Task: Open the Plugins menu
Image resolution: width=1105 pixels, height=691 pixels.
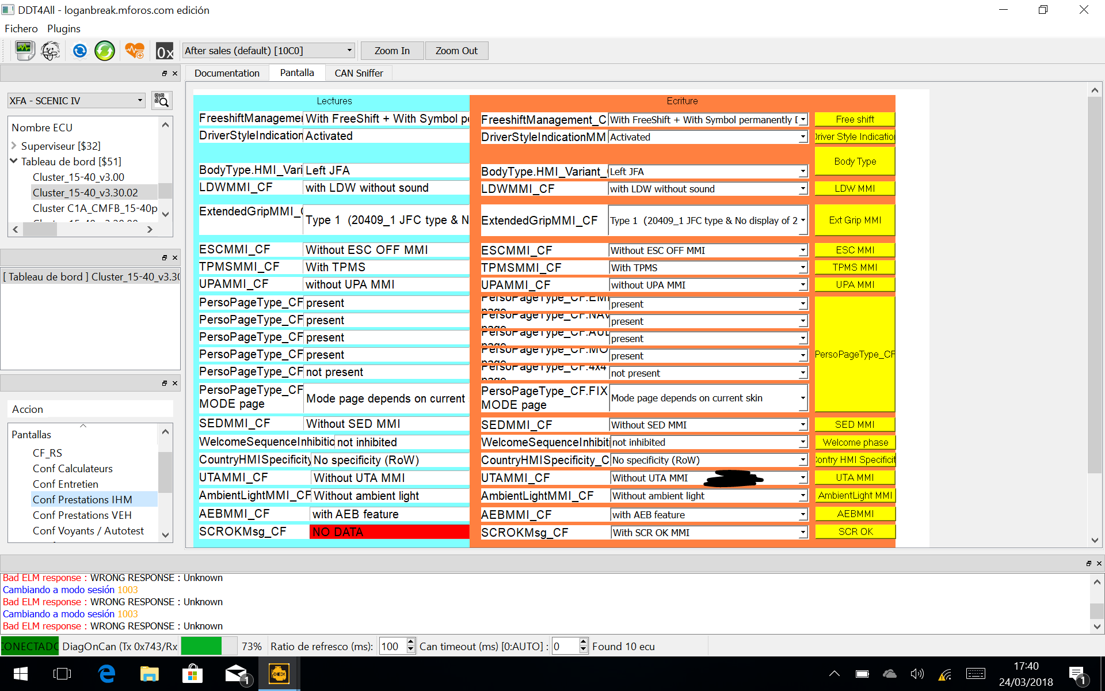Action: point(63,28)
